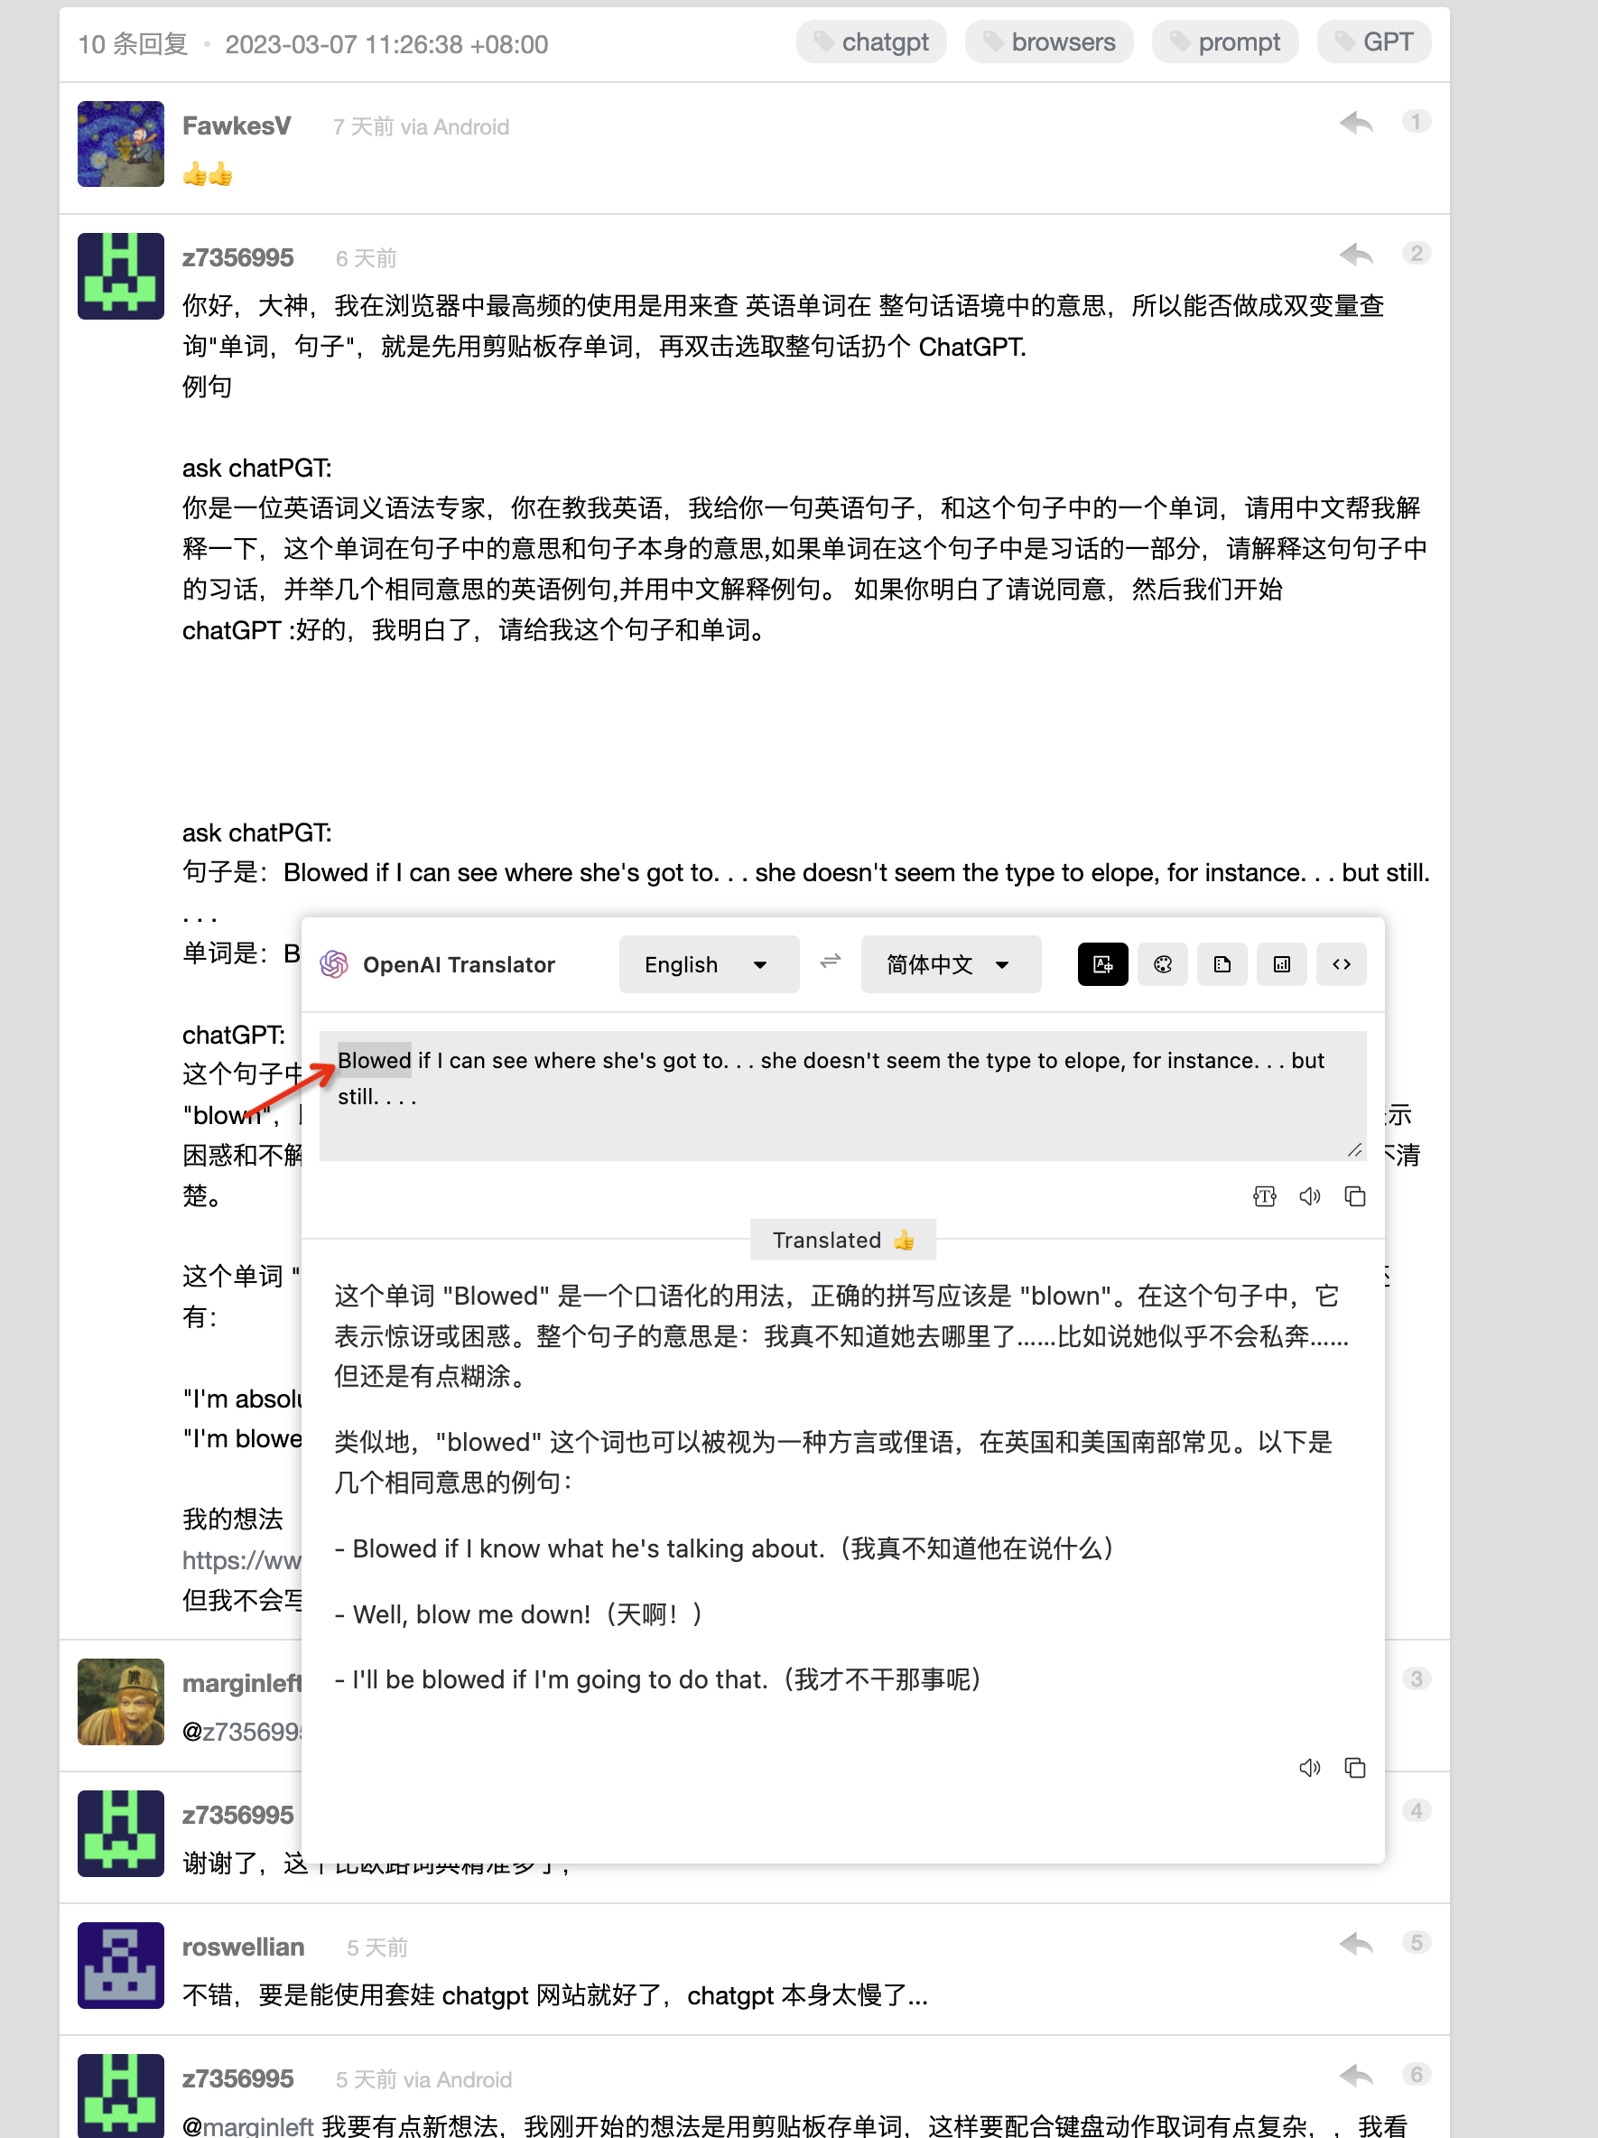1598x2138 pixels.
Task: Copy the translated result text
Action: [1355, 1768]
